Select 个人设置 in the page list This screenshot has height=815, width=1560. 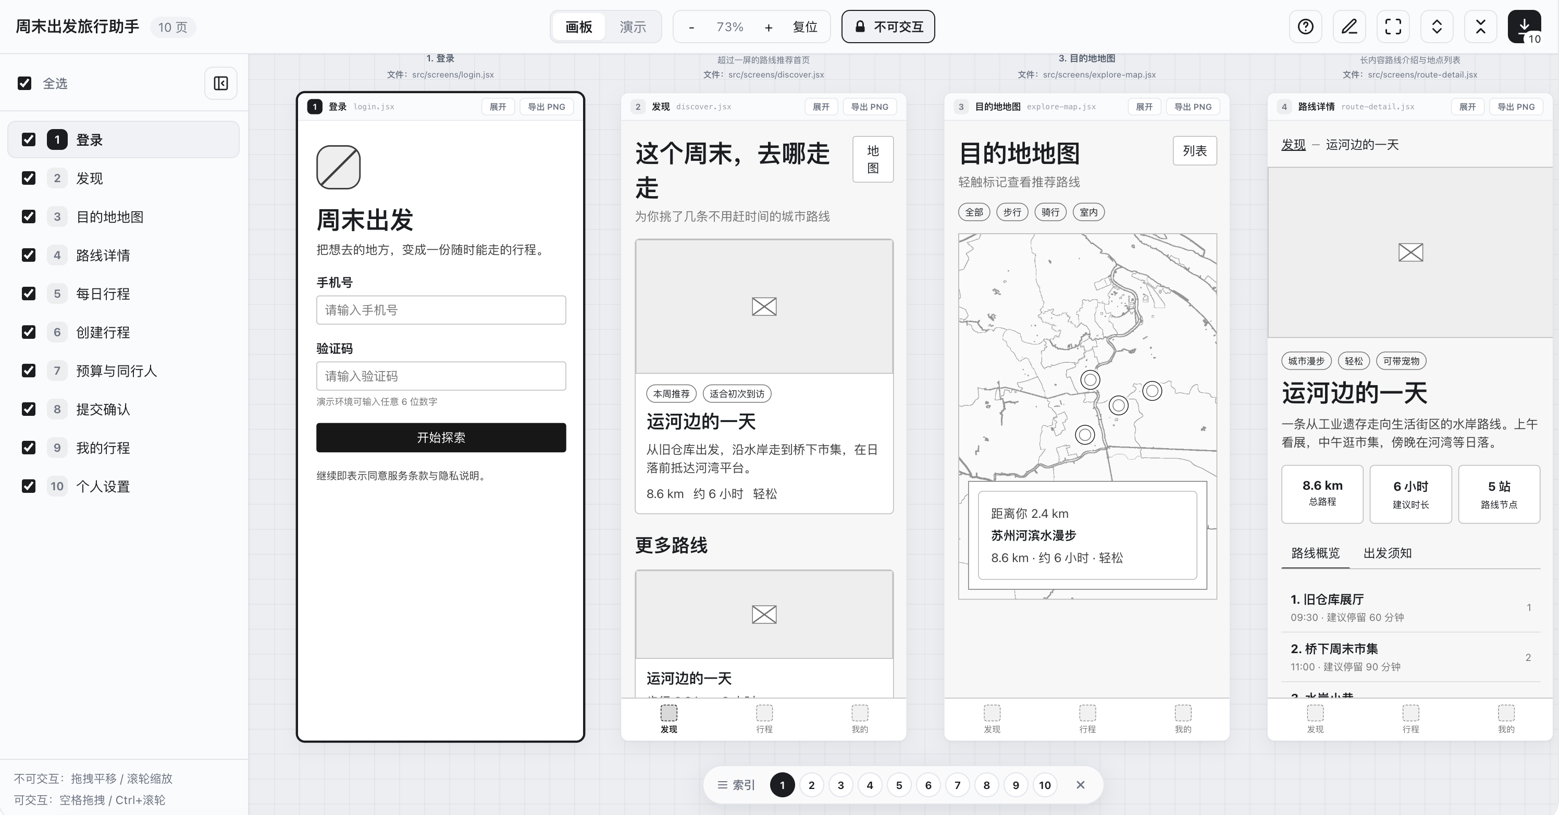(123, 487)
